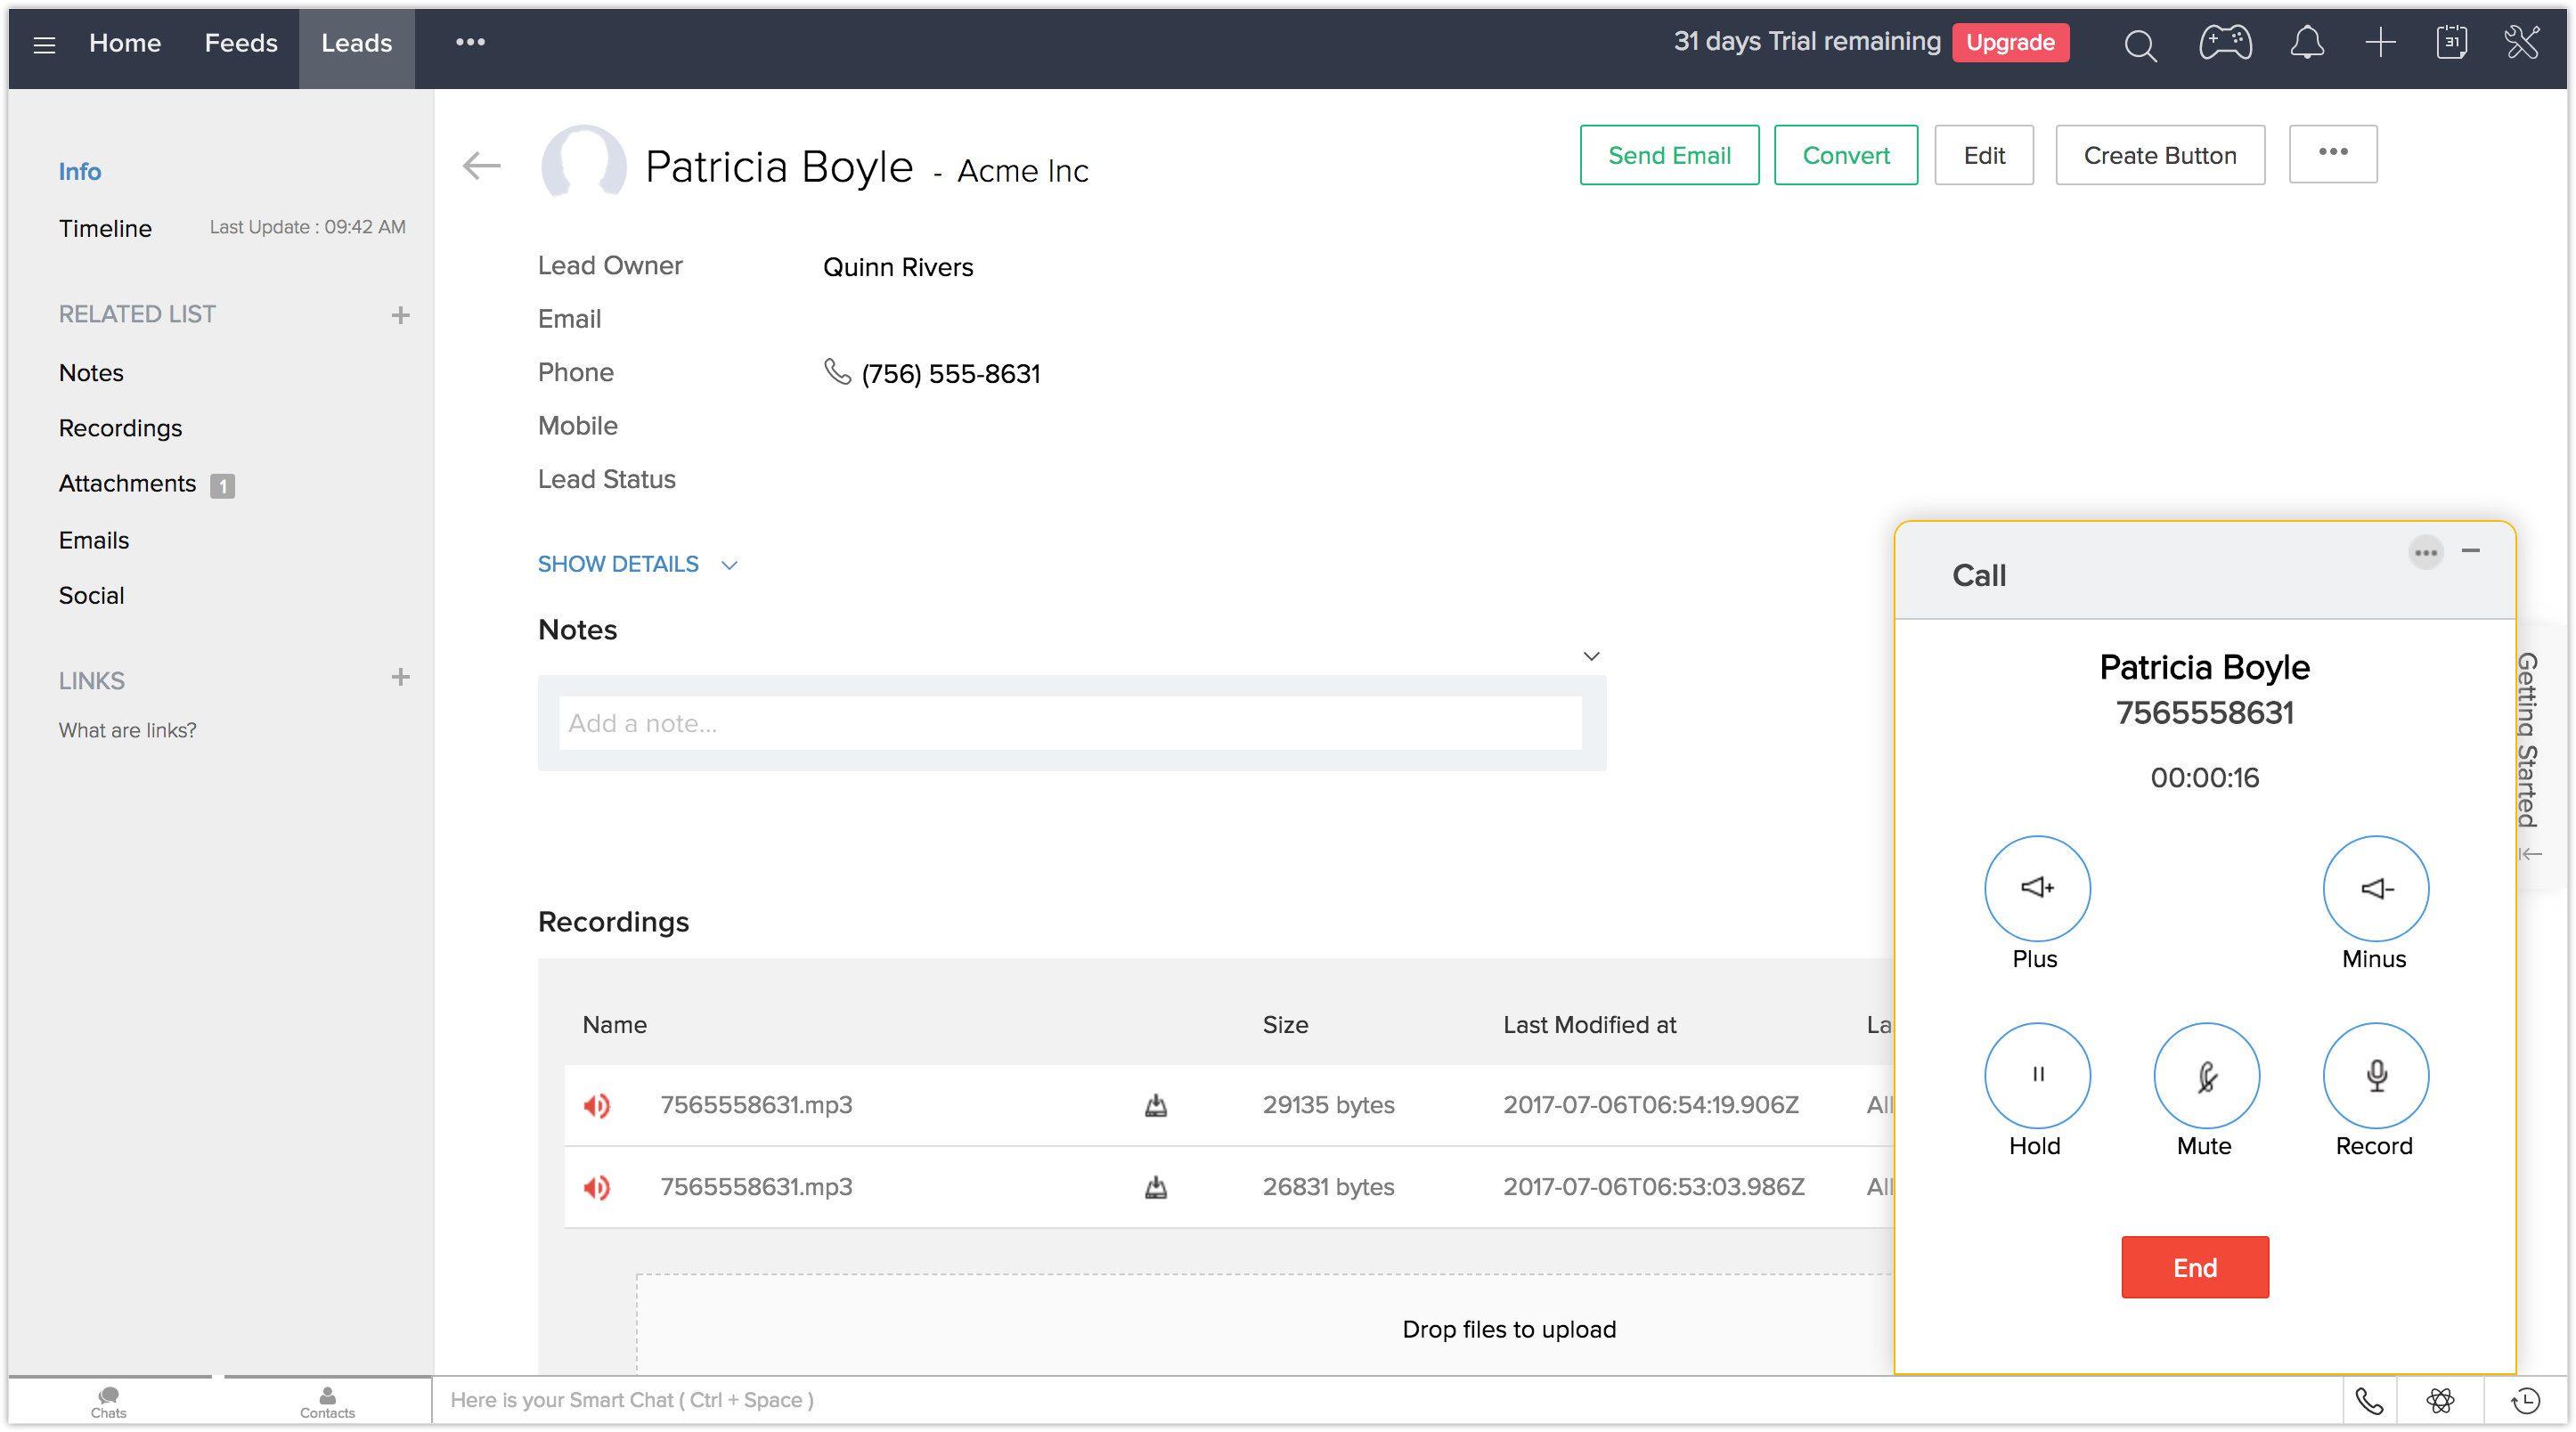Toggle call Record microphone button
Viewport: 2576px width, 1432px height.
tap(2375, 1076)
